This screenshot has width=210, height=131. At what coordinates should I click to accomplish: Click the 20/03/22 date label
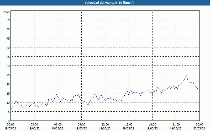click(199, 128)
